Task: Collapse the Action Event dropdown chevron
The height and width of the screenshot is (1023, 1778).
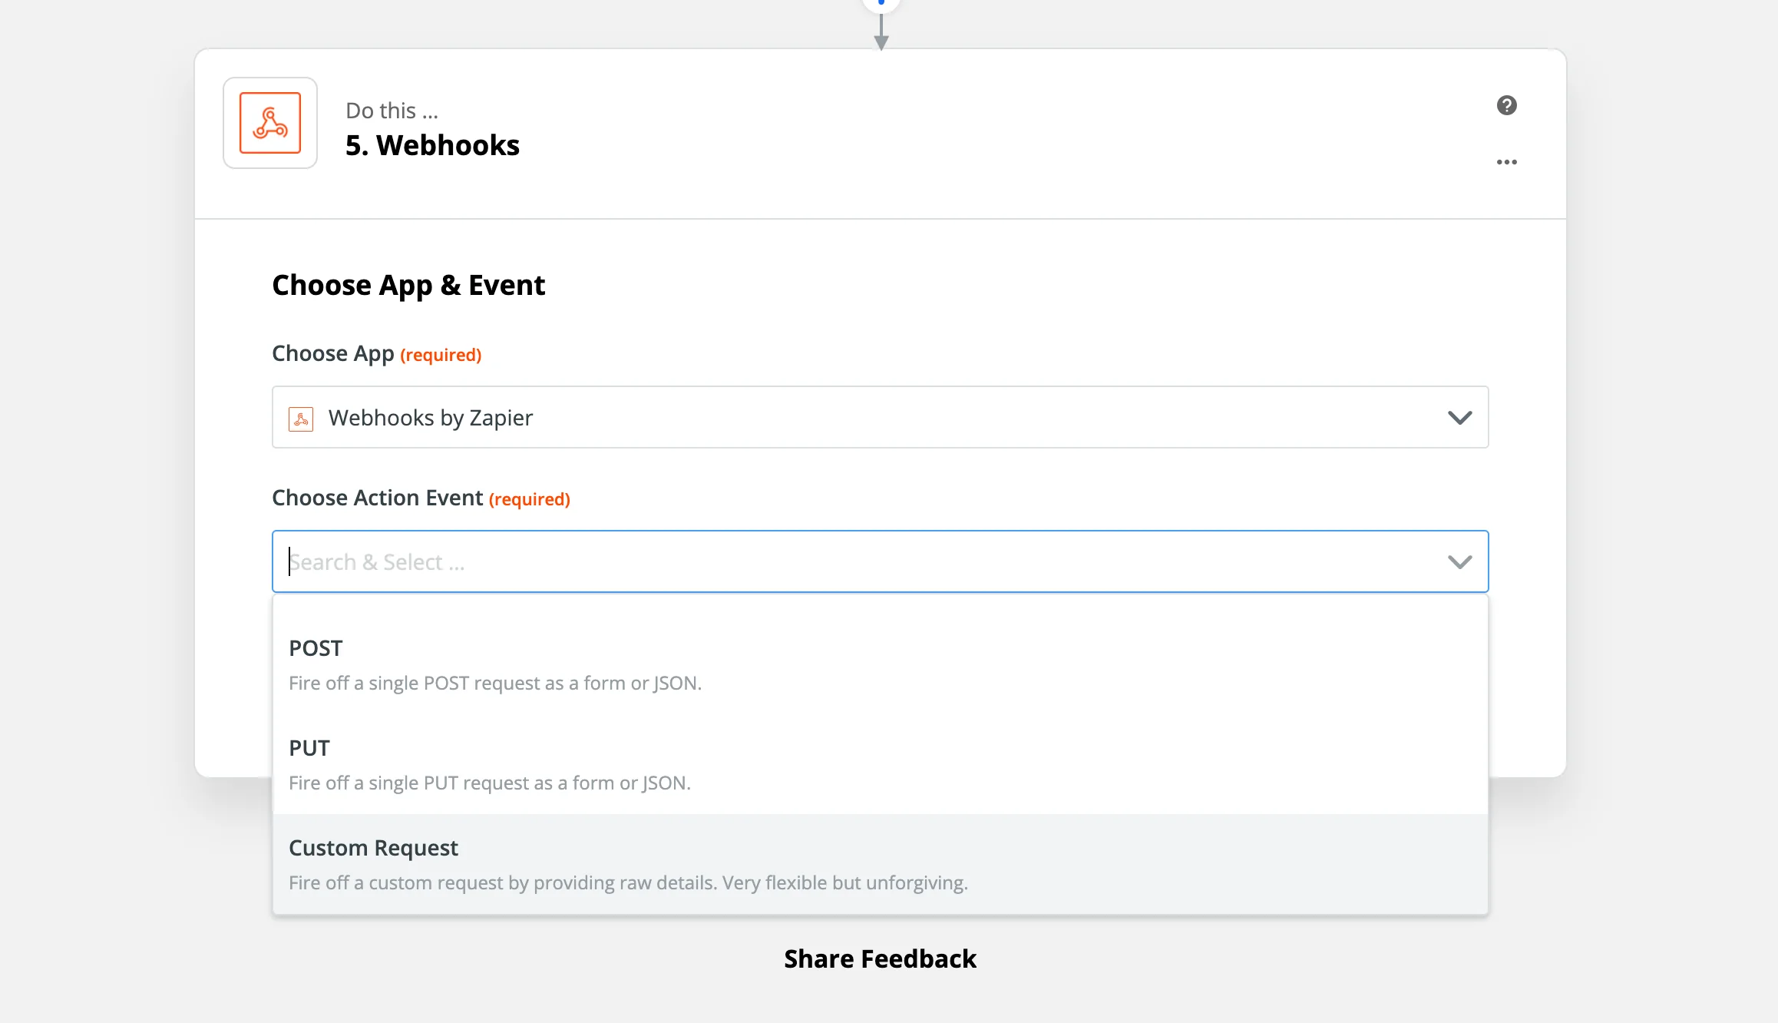Action: coord(1459,562)
